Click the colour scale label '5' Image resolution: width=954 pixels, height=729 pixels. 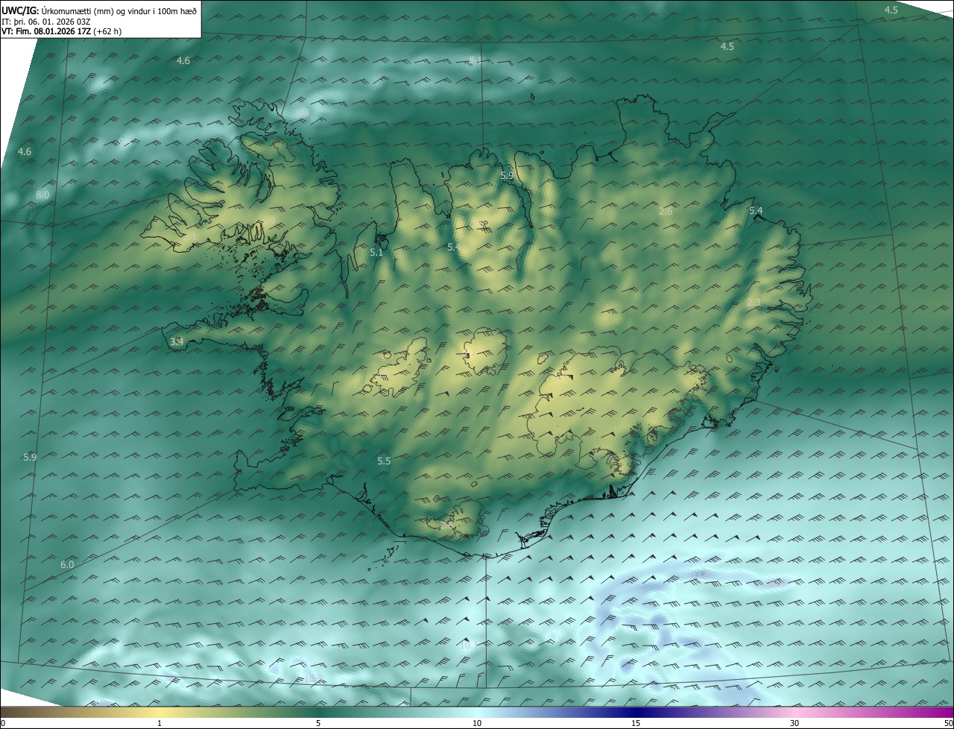click(x=318, y=723)
